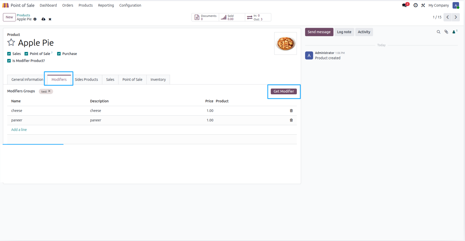Screen dimensions: 465x241
Task: Toggle the Is Modifier Product checkbox
Action: 9,61
